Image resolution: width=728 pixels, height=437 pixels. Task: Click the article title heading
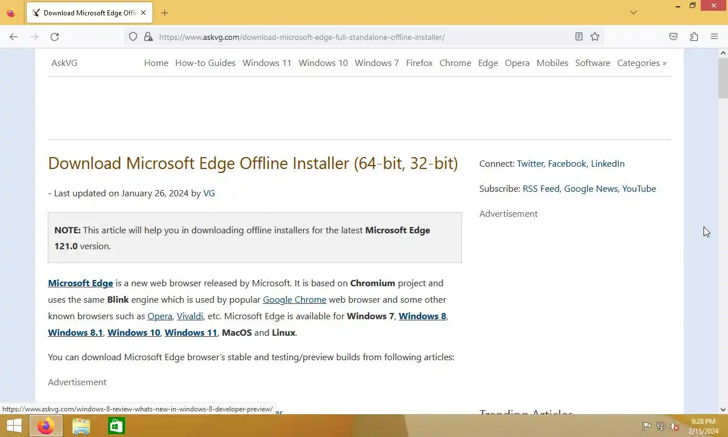pos(253,163)
